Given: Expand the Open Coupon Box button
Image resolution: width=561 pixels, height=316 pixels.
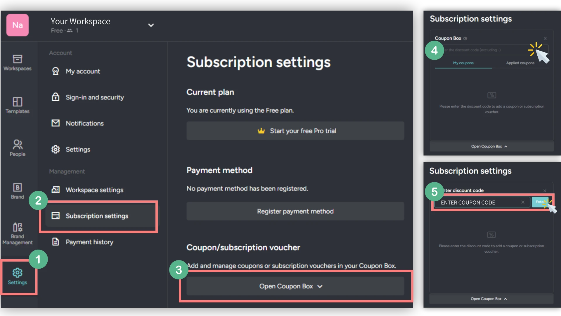Looking at the screenshot, I should [295, 286].
